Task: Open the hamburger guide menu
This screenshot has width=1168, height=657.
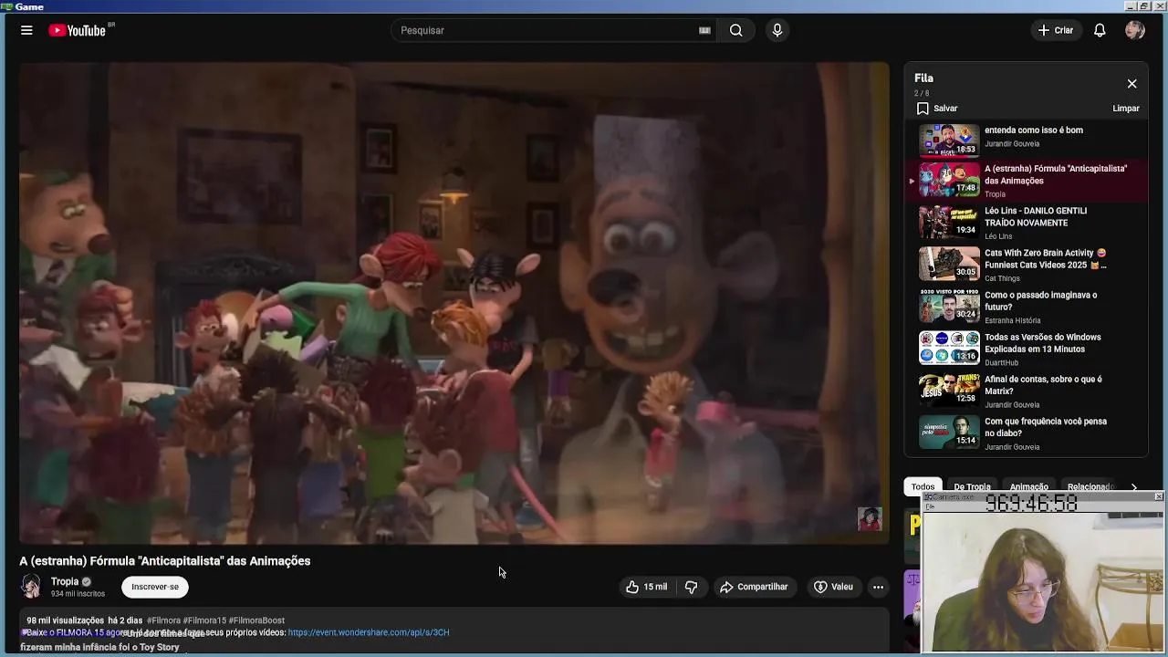Action: coord(26,30)
